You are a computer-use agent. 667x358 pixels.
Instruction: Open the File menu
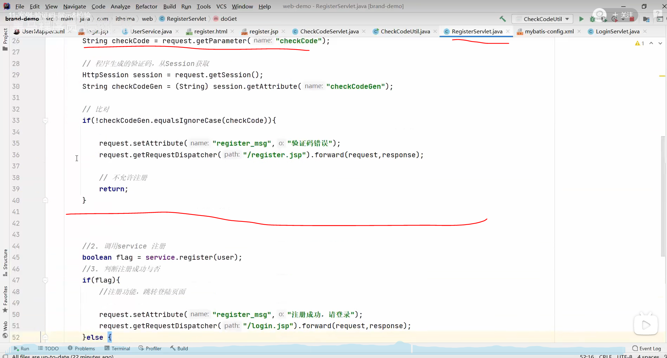(20, 6)
